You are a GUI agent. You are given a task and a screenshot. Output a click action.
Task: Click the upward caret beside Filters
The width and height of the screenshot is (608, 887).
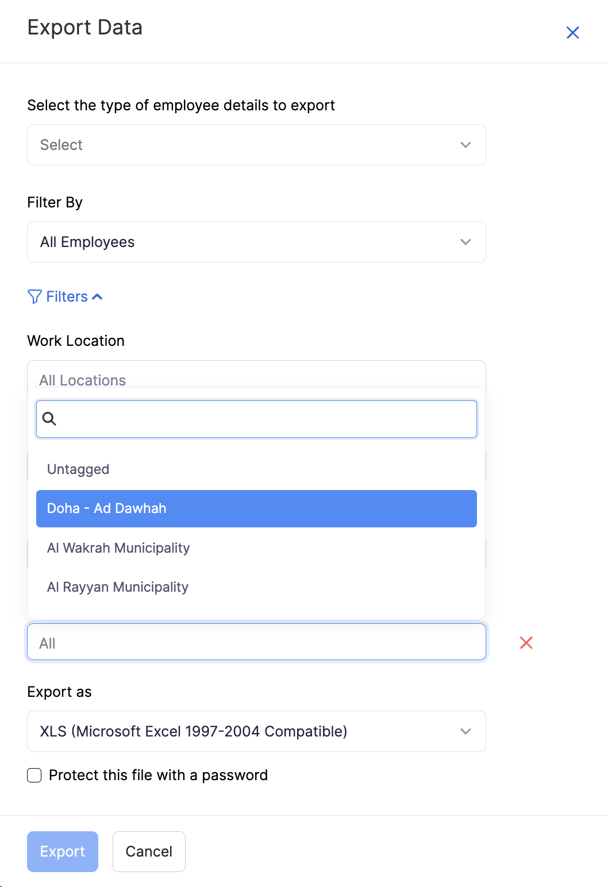[98, 296]
